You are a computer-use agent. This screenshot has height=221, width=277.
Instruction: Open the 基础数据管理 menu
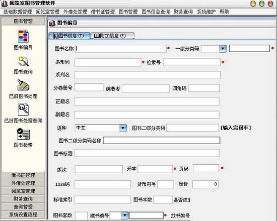18,12
